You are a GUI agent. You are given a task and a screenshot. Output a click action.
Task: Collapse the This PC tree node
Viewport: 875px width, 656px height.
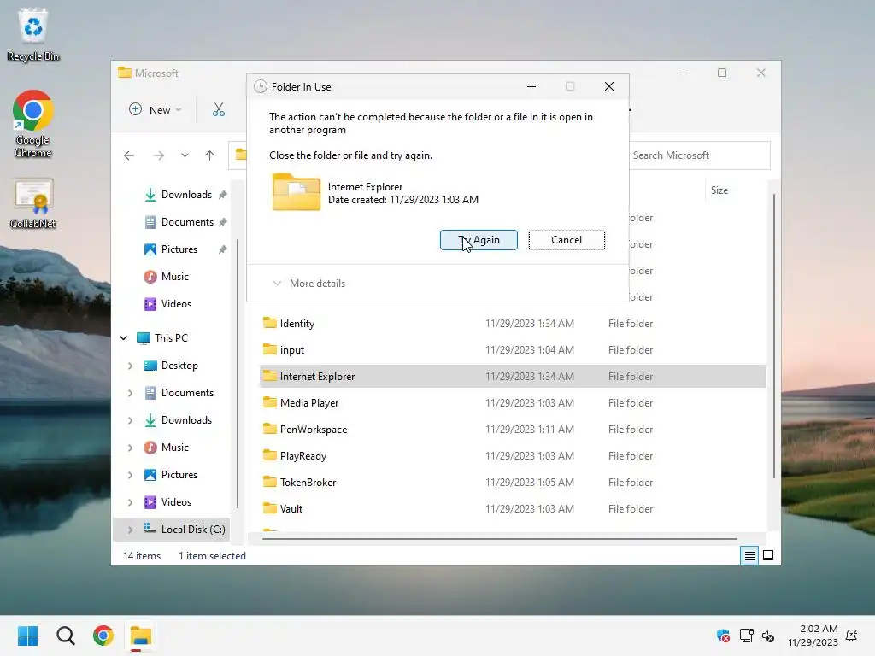pos(124,338)
